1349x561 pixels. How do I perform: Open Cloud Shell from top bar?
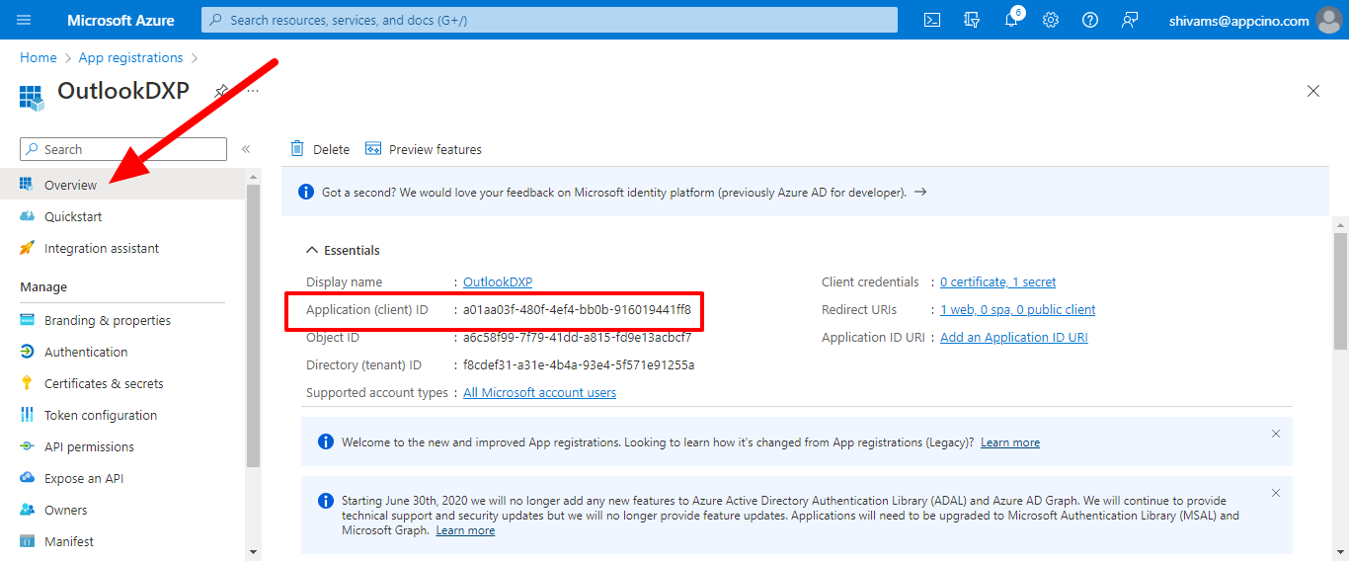pos(931,20)
